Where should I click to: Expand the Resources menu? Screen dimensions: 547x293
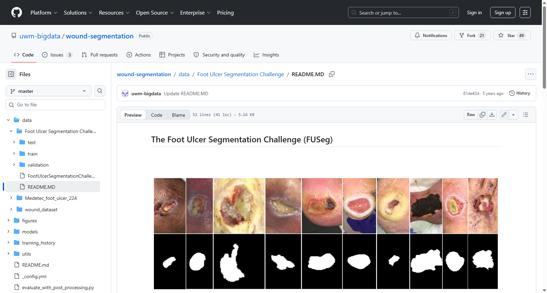pos(114,12)
